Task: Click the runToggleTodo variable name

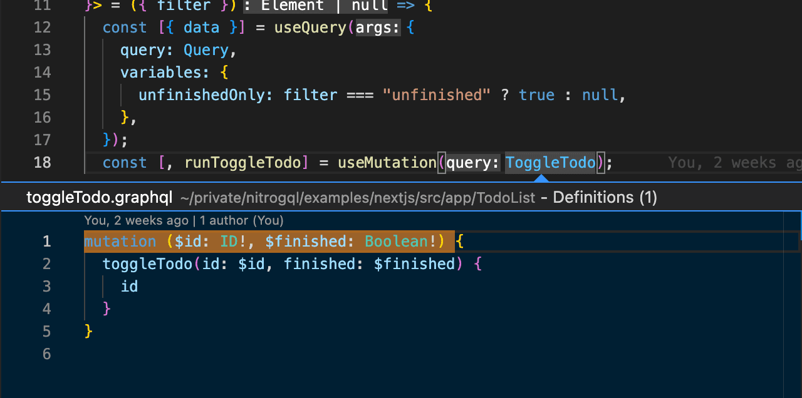Action: (x=244, y=162)
